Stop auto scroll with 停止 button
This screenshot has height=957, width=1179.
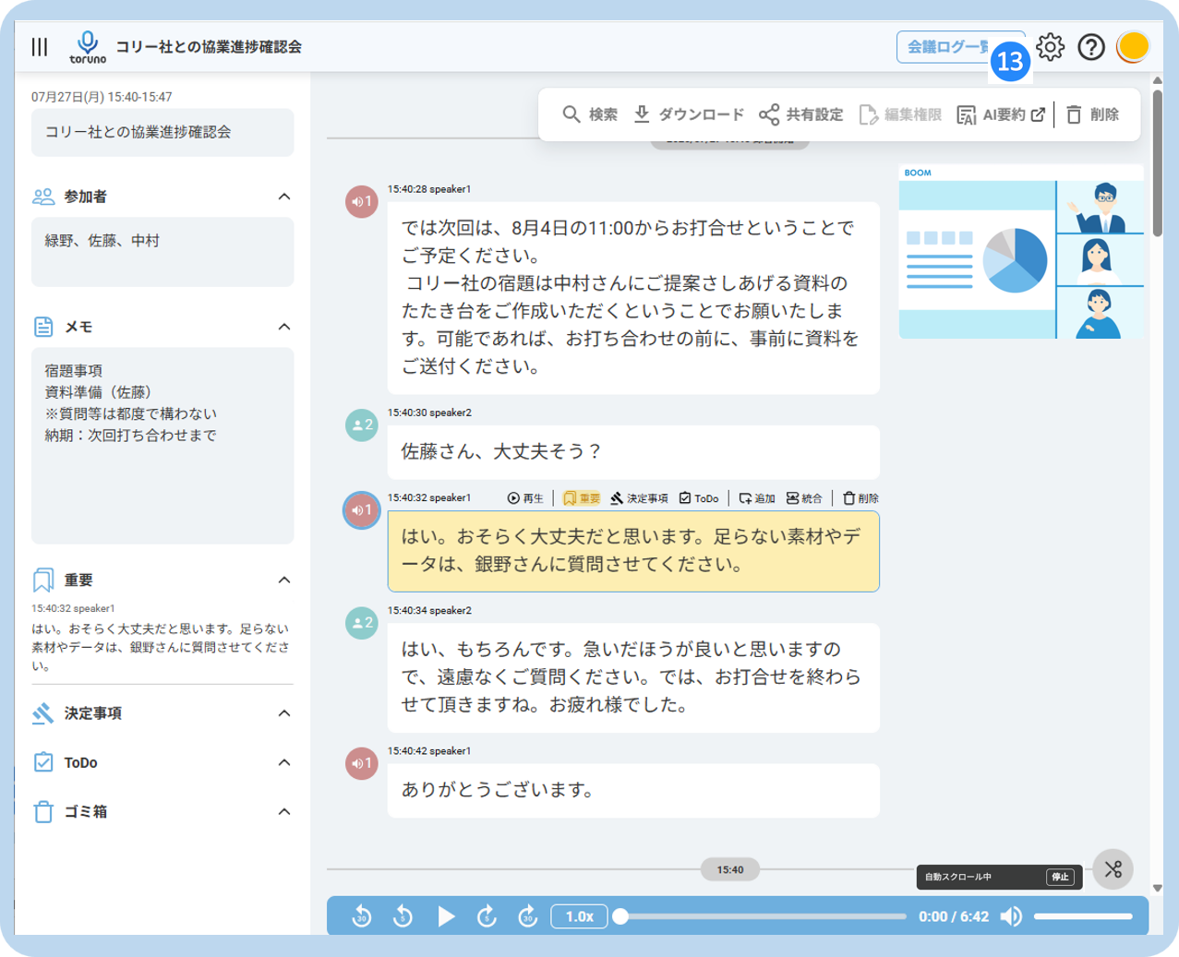1060,877
